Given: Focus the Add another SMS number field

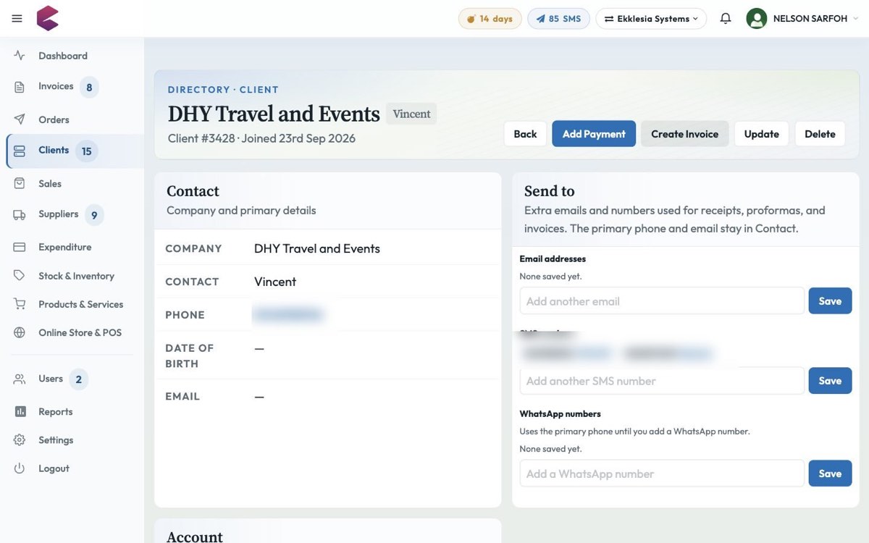Looking at the screenshot, I should [662, 381].
